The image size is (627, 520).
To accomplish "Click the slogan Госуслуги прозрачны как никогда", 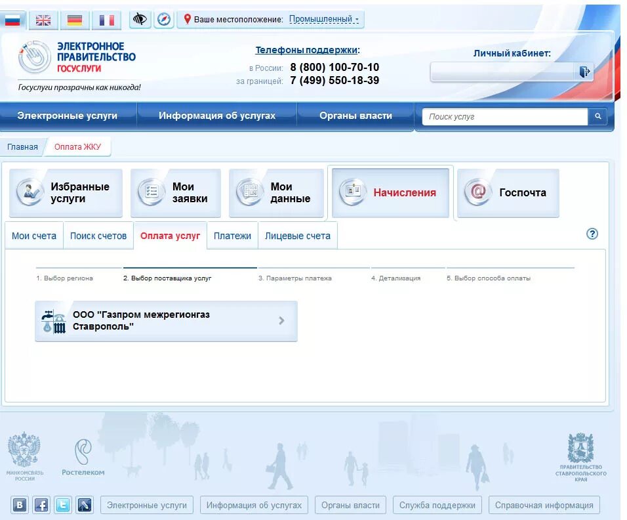I will pyautogui.click(x=79, y=87).
